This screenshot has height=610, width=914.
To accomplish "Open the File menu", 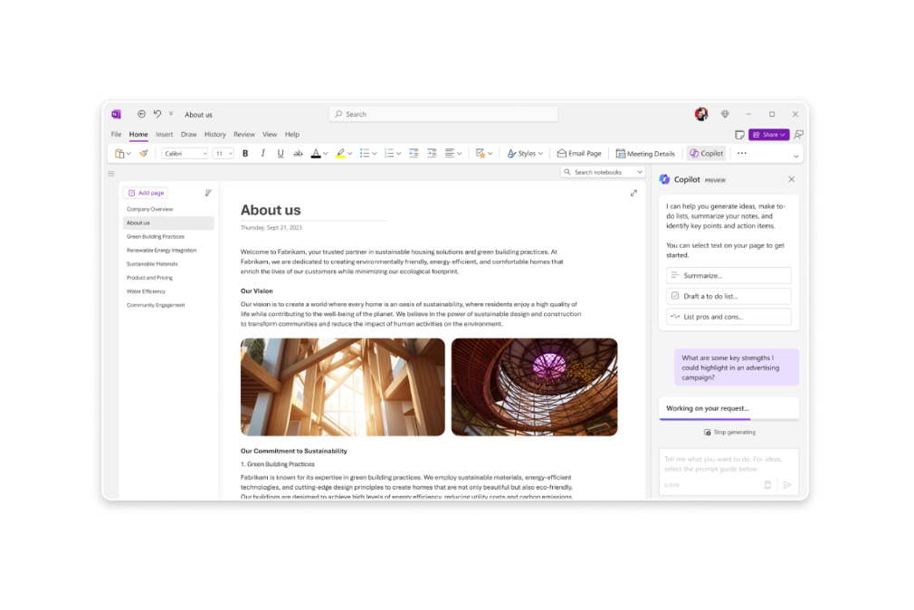I will click(116, 134).
